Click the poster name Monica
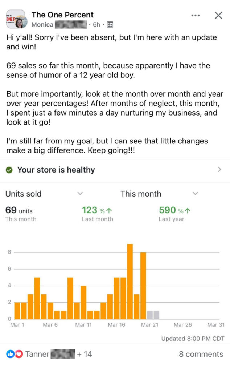 (x=42, y=25)
